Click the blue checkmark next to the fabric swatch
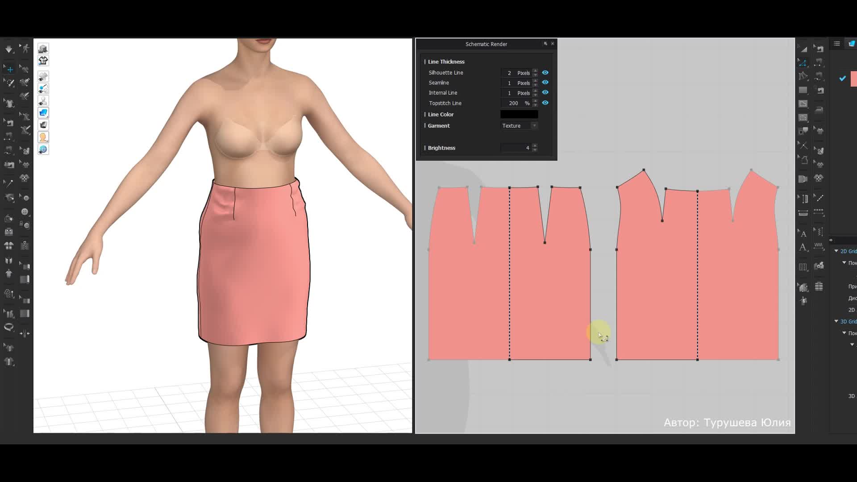The height and width of the screenshot is (482, 857). 843,79
